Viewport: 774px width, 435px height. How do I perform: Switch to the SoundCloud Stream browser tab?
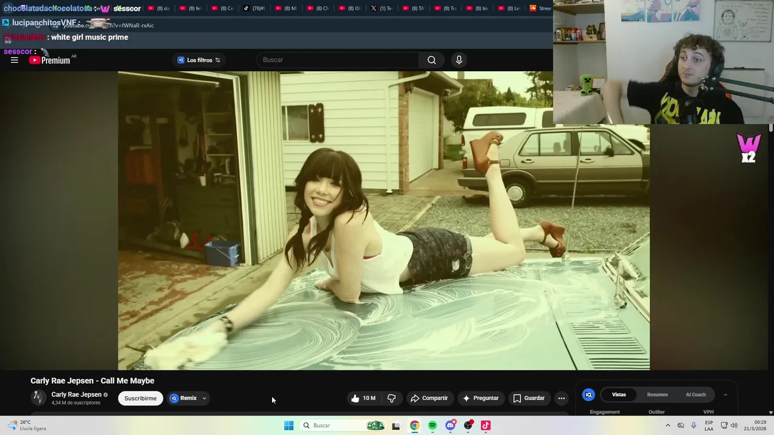tap(540, 8)
